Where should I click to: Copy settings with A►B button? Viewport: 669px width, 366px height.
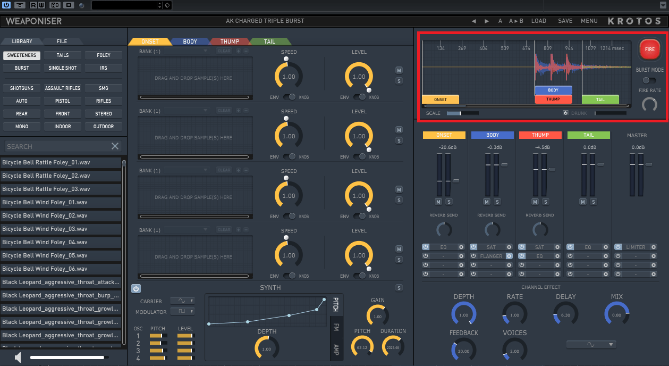[516, 21]
